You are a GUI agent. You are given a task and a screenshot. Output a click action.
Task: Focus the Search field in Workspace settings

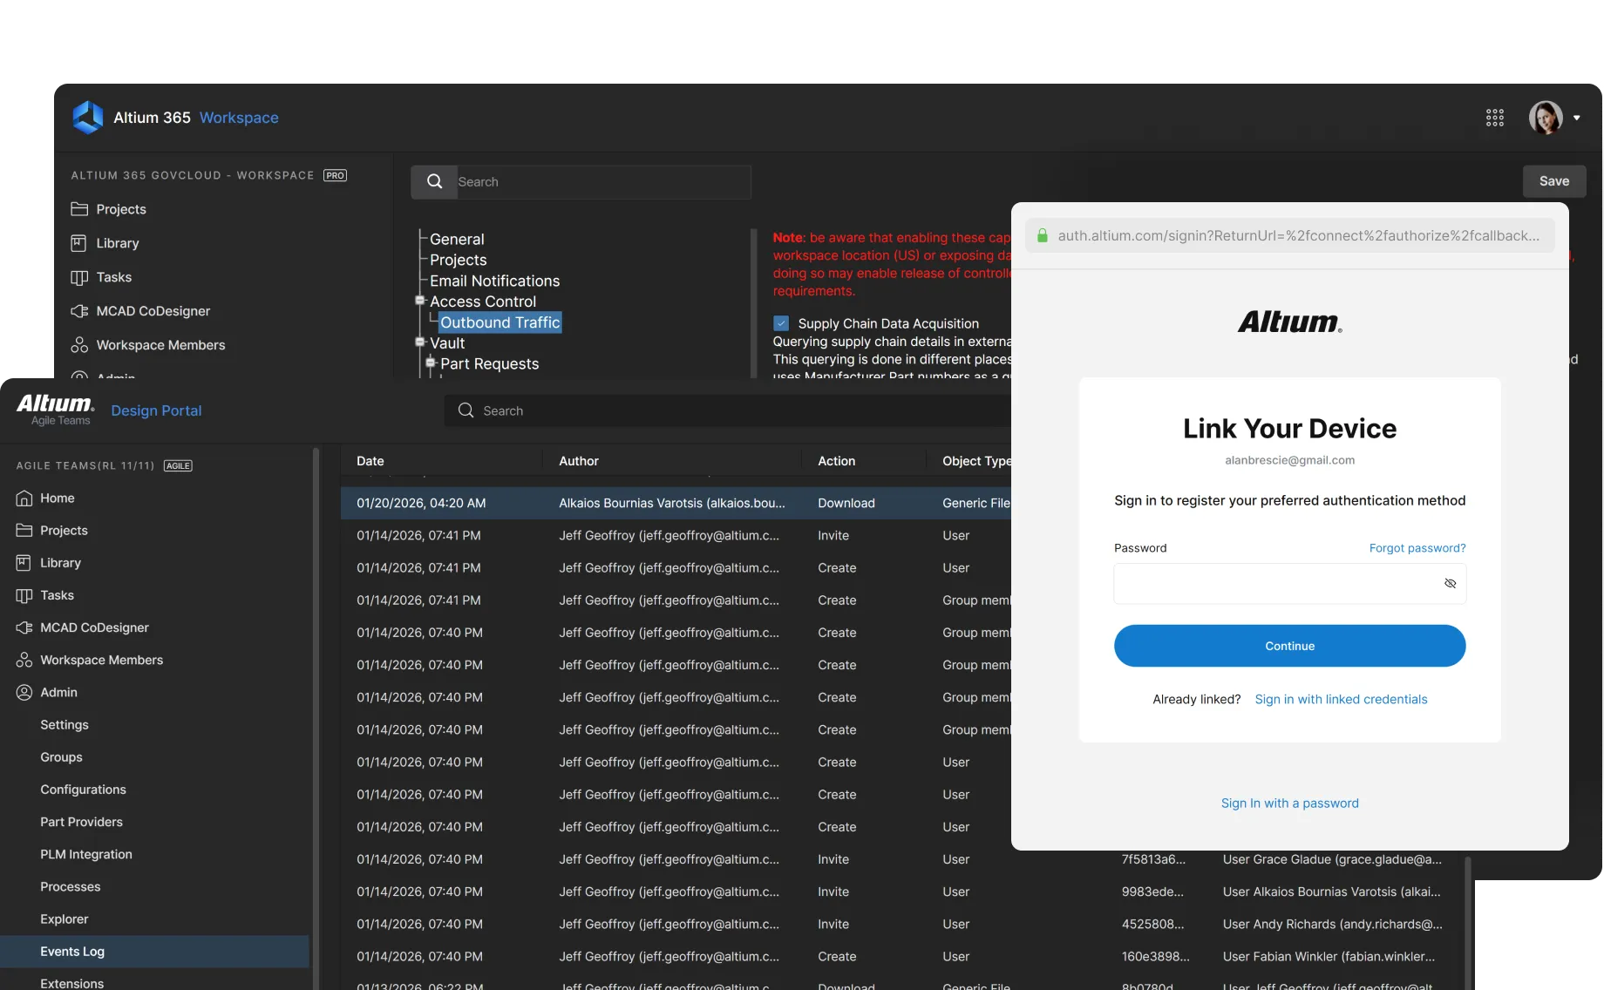tap(602, 182)
